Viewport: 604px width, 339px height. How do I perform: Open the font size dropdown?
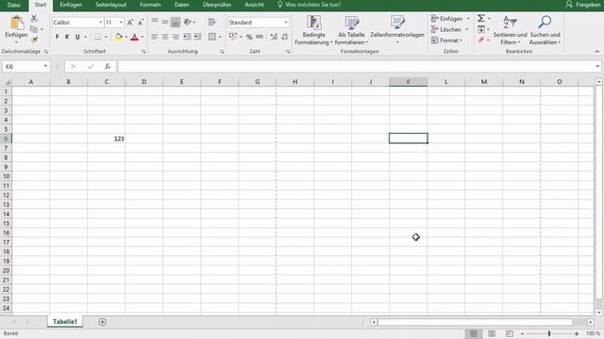click(x=121, y=23)
